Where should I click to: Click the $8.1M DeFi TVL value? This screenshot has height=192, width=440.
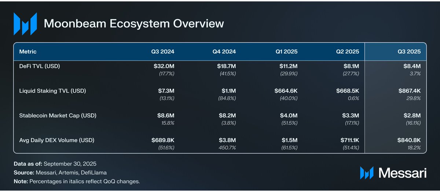pyautogui.click(x=351, y=66)
